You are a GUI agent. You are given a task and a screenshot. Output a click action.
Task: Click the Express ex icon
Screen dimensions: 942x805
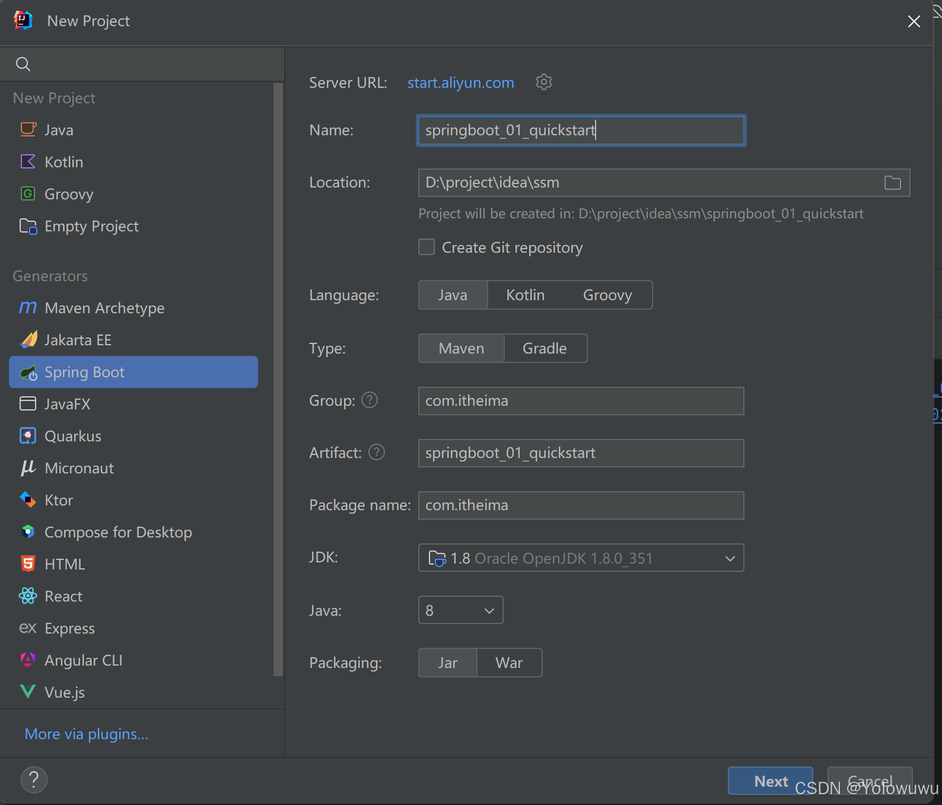pyautogui.click(x=28, y=628)
